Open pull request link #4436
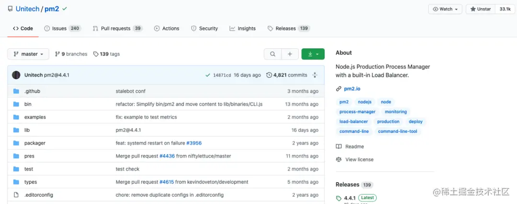The height and width of the screenshot is (204, 517). coord(167,156)
